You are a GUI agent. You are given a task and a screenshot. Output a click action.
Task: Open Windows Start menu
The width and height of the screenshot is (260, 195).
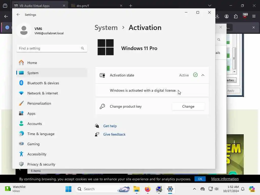tap(69, 189)
